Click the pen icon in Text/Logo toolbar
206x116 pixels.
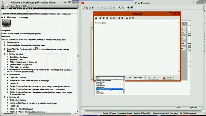coord(130,18)
